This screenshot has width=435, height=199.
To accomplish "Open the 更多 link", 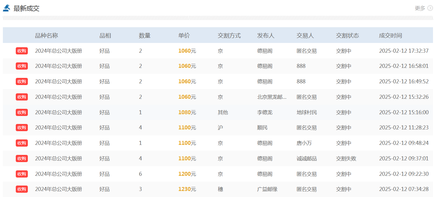I will pos(420,8).
